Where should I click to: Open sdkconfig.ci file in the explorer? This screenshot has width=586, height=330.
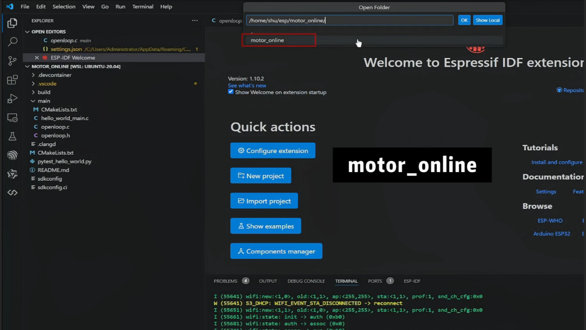coord(52,187)
